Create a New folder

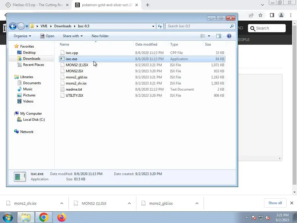(x=100, y=36)
